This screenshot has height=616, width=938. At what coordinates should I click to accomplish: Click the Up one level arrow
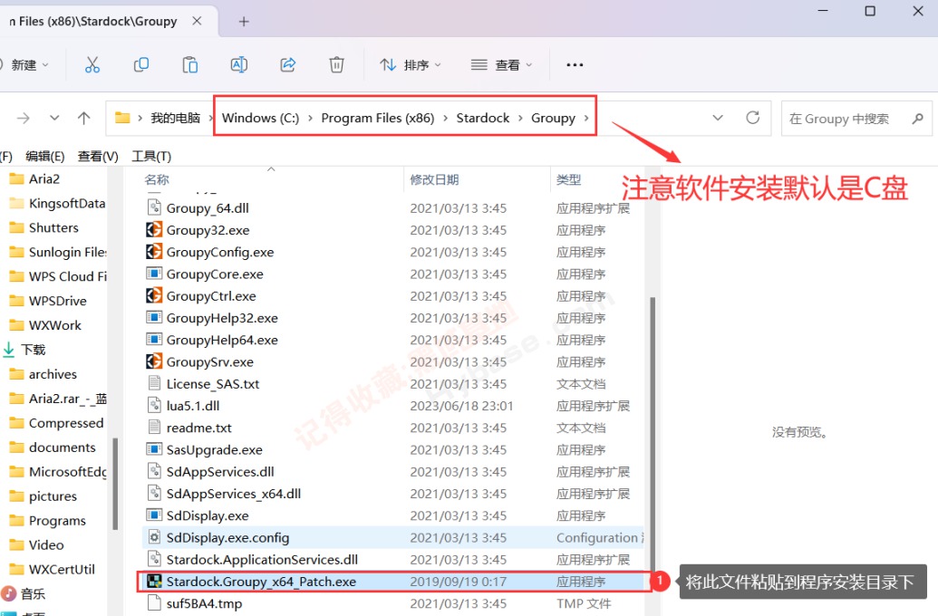83,118
